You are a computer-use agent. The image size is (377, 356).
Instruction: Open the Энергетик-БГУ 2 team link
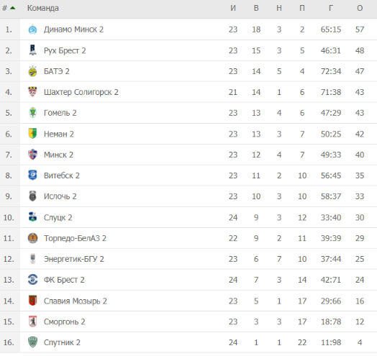click(74, 259)
